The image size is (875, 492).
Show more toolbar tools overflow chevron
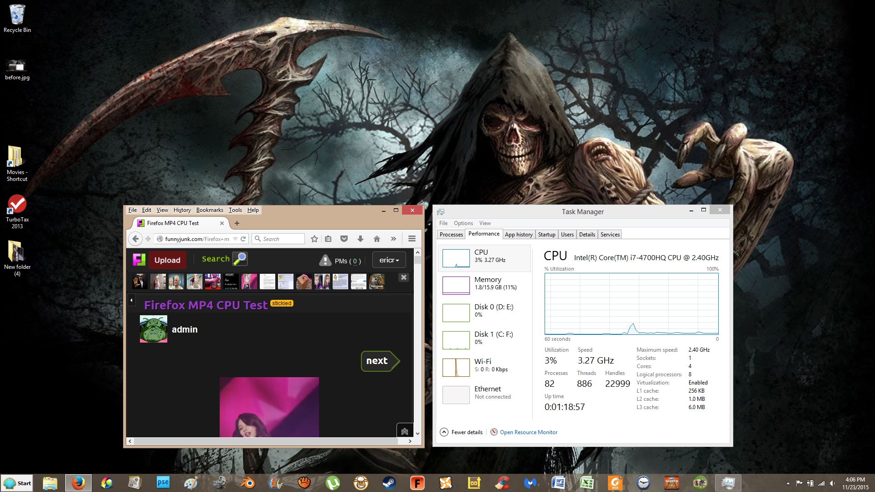pos(393,239)
